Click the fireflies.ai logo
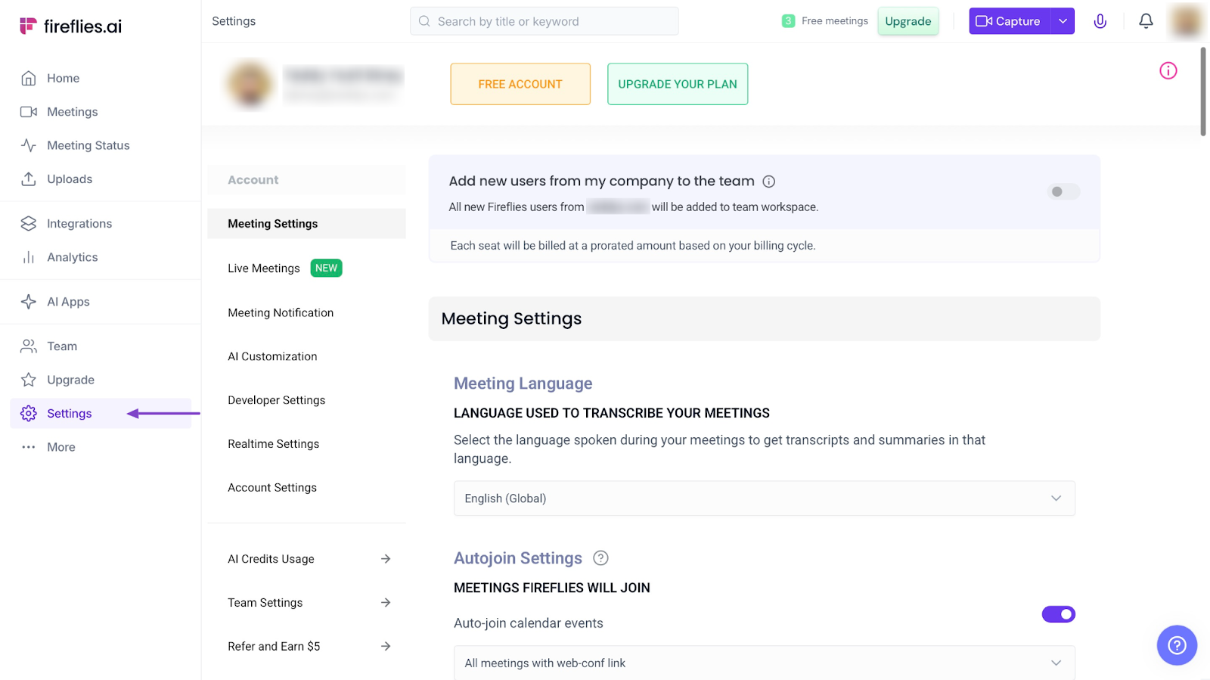The image size is (1210, 680). [70, 26]
